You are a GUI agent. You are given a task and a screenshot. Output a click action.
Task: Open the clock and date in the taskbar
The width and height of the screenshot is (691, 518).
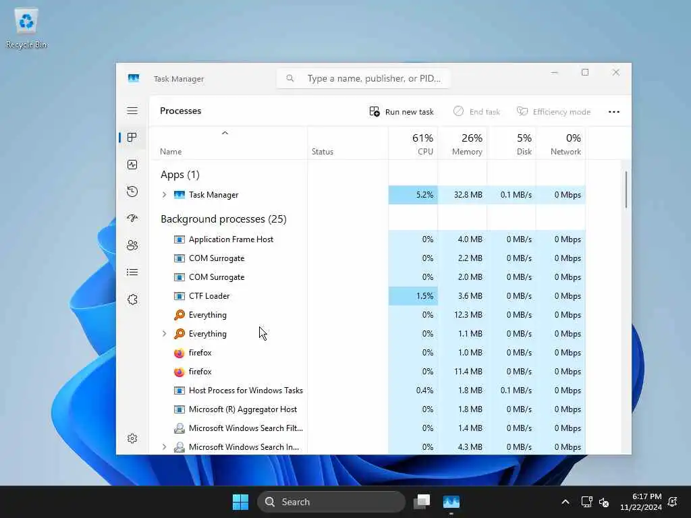coord(641,502)
